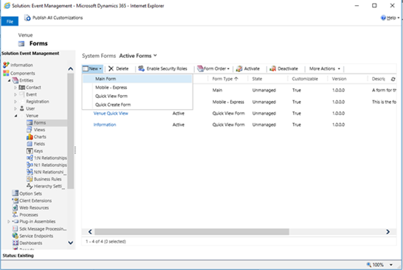Screen dimensions: 403x270
Task: Open the More Actions dropdown
Action: pyautogui.click(x=325, y=69)
